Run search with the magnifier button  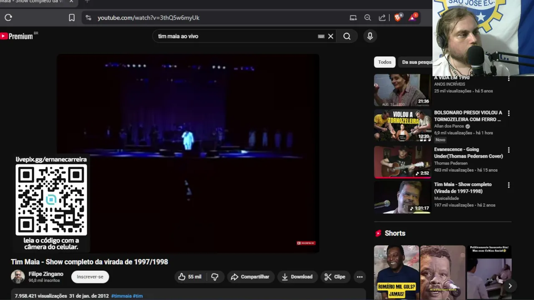[x=347, y=36]
